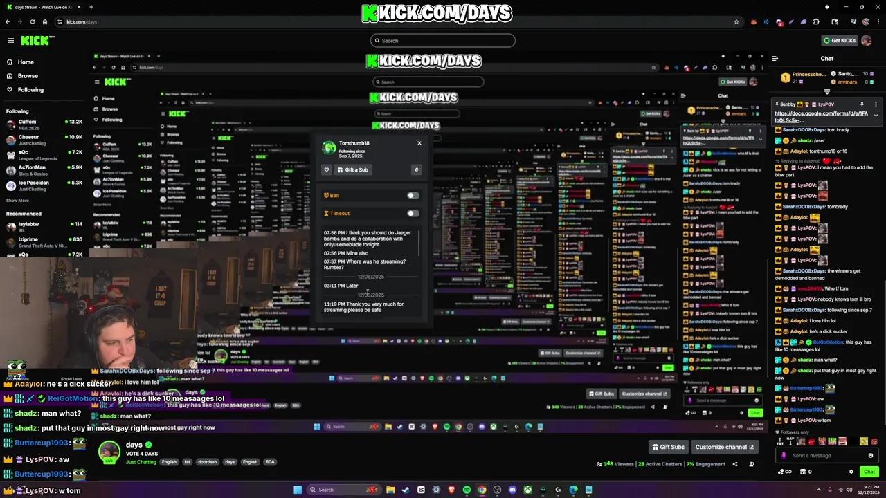The width and height of the screenshot is (886, 498).
Task: Select the BDA tag
Action: (x=270, y=462)
